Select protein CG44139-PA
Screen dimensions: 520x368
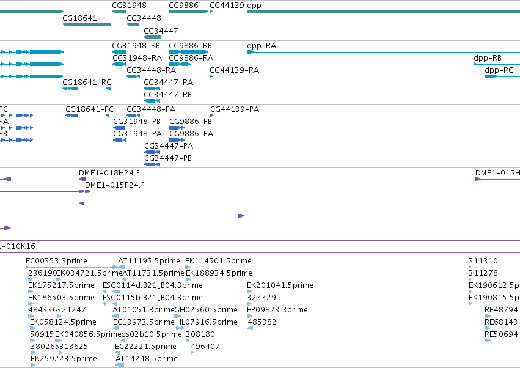pos(212,116)
